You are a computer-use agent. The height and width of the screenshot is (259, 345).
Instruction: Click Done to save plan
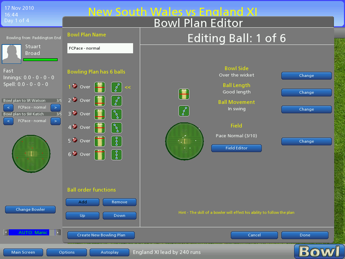pos(305,235)
